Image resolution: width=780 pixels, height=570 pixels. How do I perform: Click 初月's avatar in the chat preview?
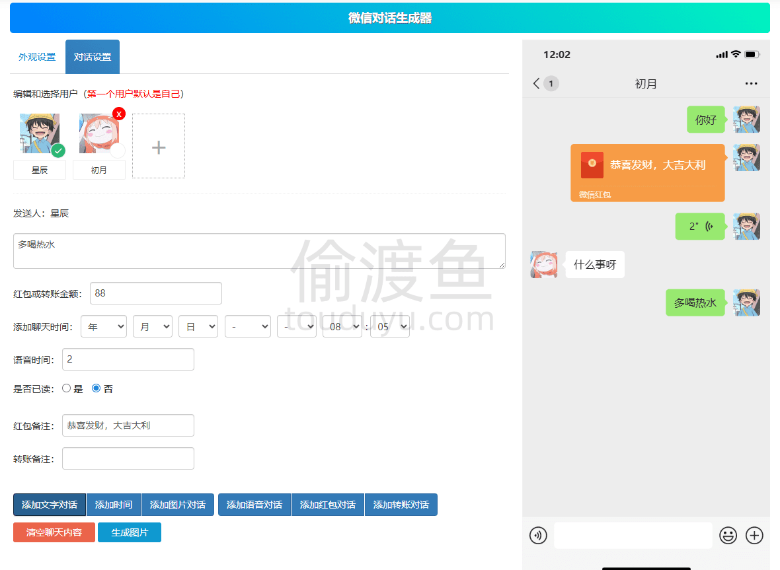pyautogui.click(x=544, y=264)
